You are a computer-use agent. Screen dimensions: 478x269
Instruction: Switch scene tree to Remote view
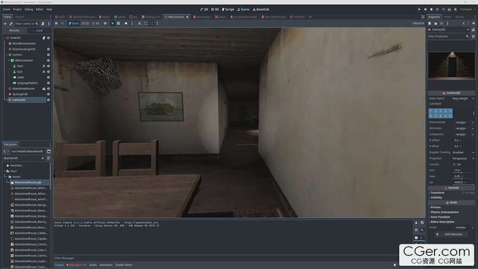pyautogui.click(x=14, y=30)
